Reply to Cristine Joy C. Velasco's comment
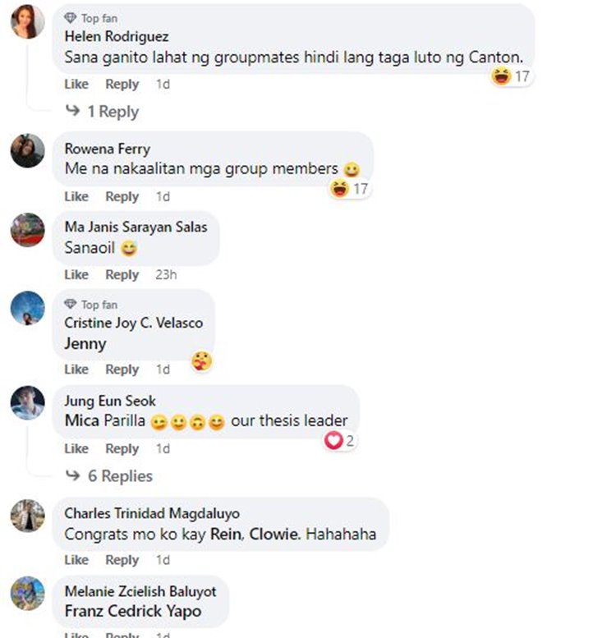616x638 pixels. tap(122, 369)
